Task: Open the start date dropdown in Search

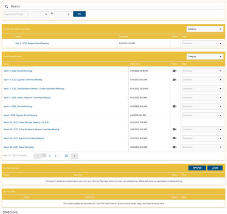Action: pos(40,14)
